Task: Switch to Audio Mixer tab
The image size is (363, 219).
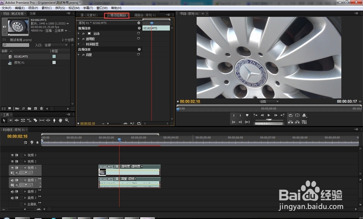Action: click(145, 15)
